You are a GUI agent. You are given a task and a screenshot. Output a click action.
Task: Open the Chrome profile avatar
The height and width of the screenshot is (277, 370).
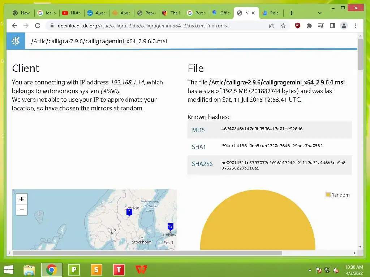point(344,26)
